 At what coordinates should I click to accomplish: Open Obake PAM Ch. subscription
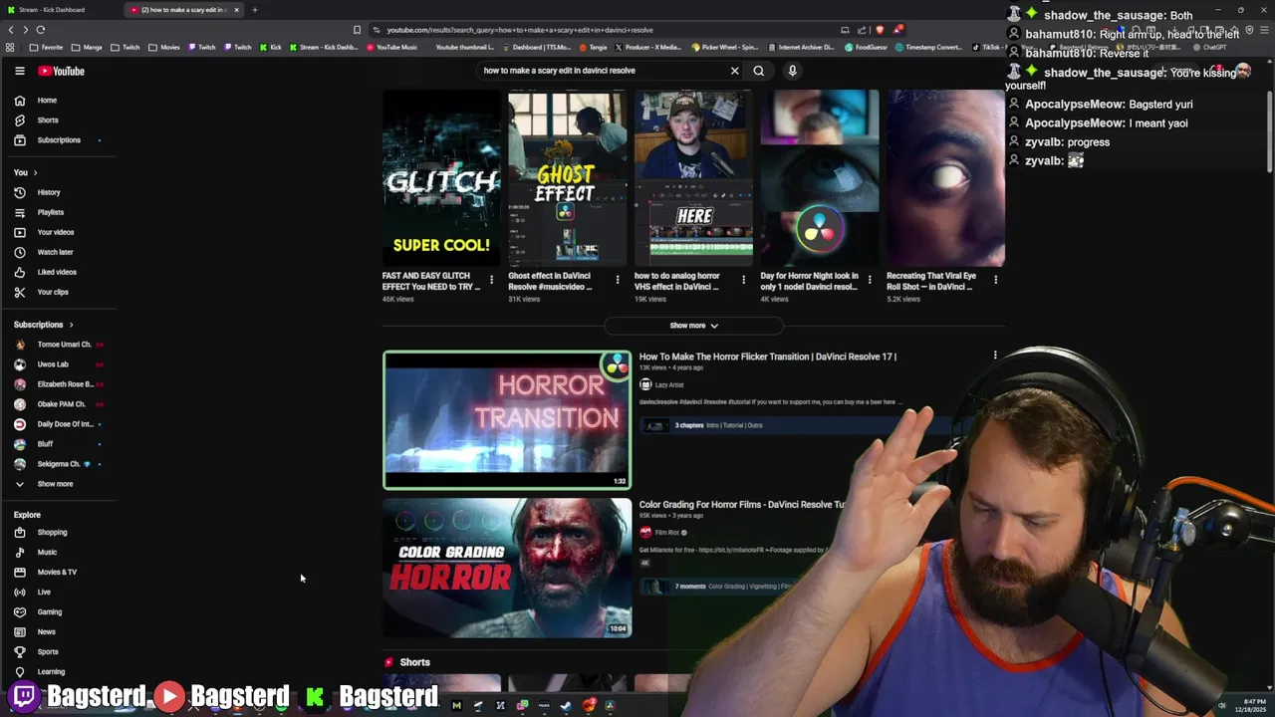point(60,404)
